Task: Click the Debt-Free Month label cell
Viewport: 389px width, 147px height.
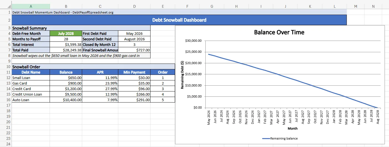Action: 31,33
